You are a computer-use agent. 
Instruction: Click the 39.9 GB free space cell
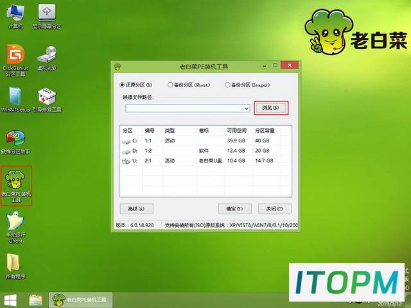point(236,141)
